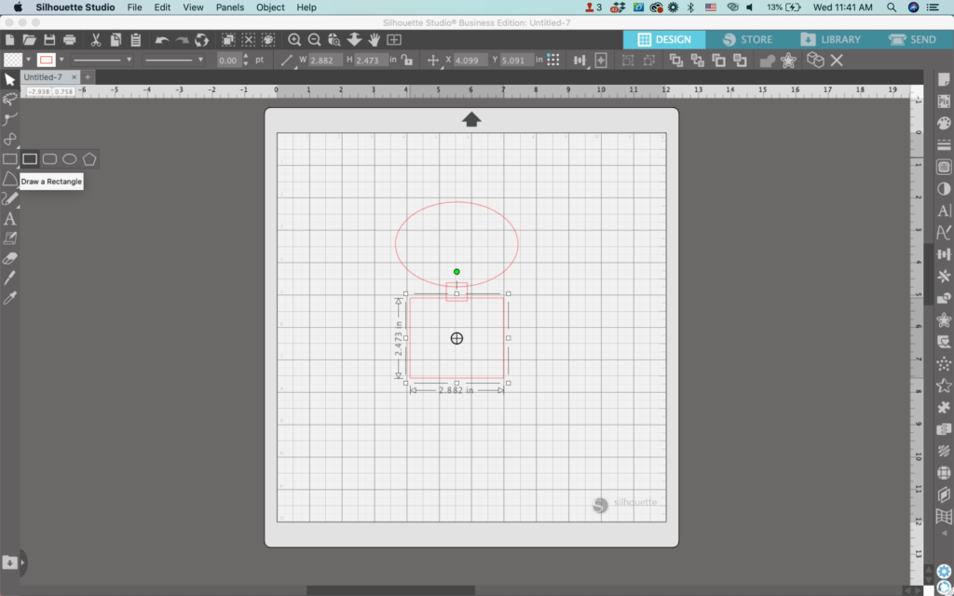Open the Fill color palette panel
This screenshot has height=596, width=954.
pos(944,123)
